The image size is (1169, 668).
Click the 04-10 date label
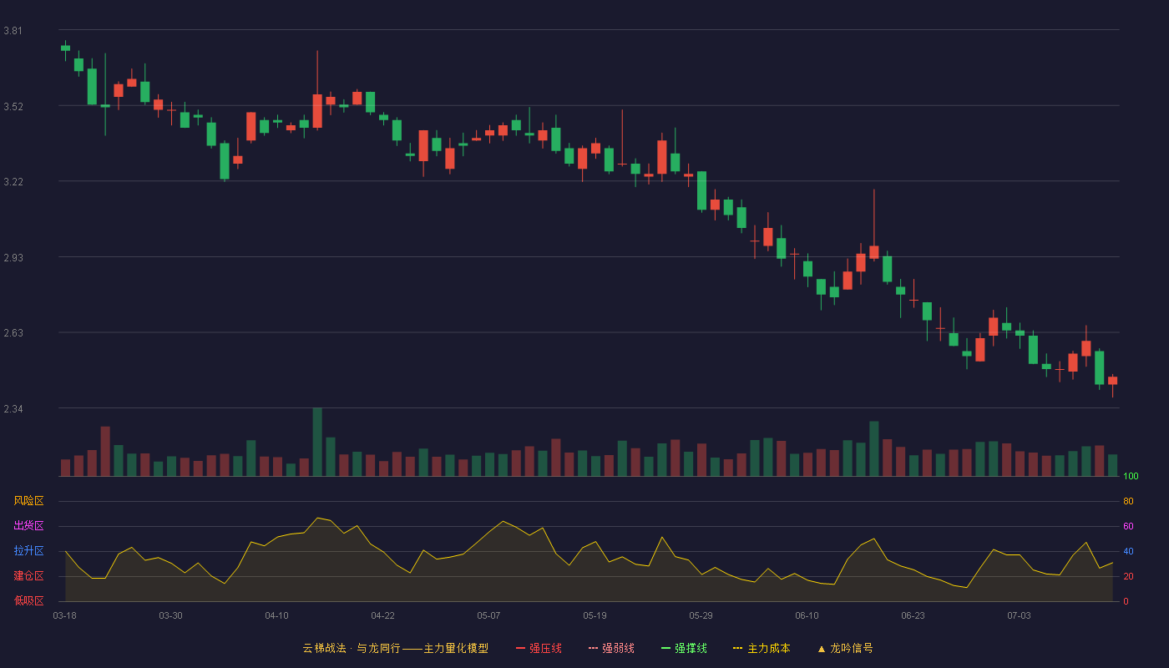pos(276,615)
